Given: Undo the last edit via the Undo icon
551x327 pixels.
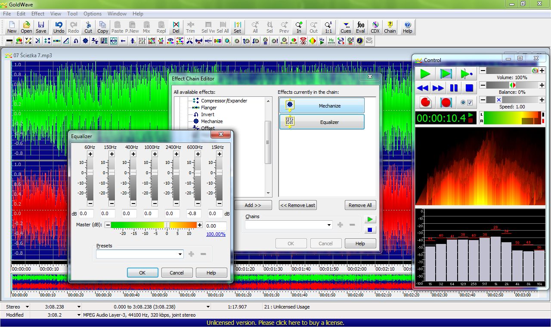Looking at the screenshot, I should (59, 27).
